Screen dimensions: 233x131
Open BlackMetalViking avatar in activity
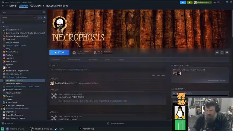(x=52, y=83)
